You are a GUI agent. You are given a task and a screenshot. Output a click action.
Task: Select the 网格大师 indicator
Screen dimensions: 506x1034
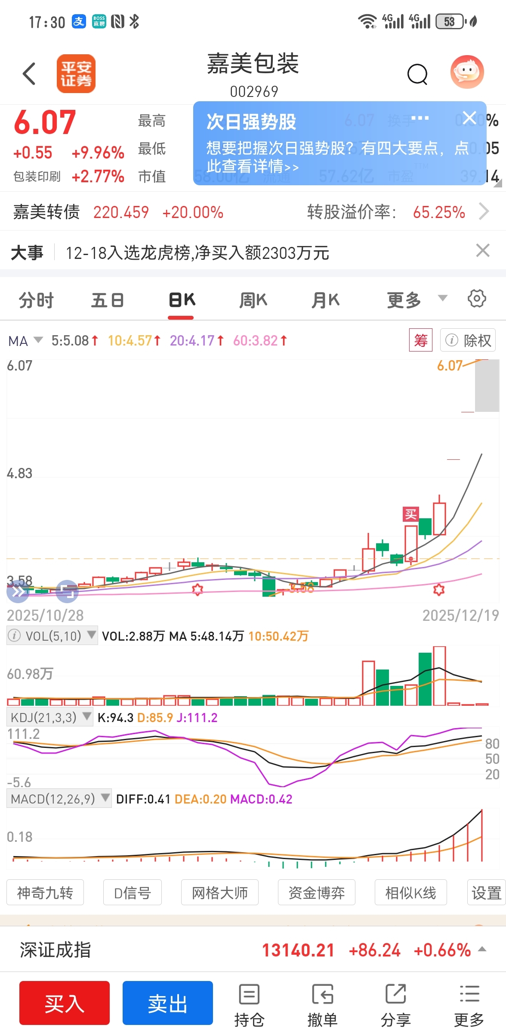(220, 893)
